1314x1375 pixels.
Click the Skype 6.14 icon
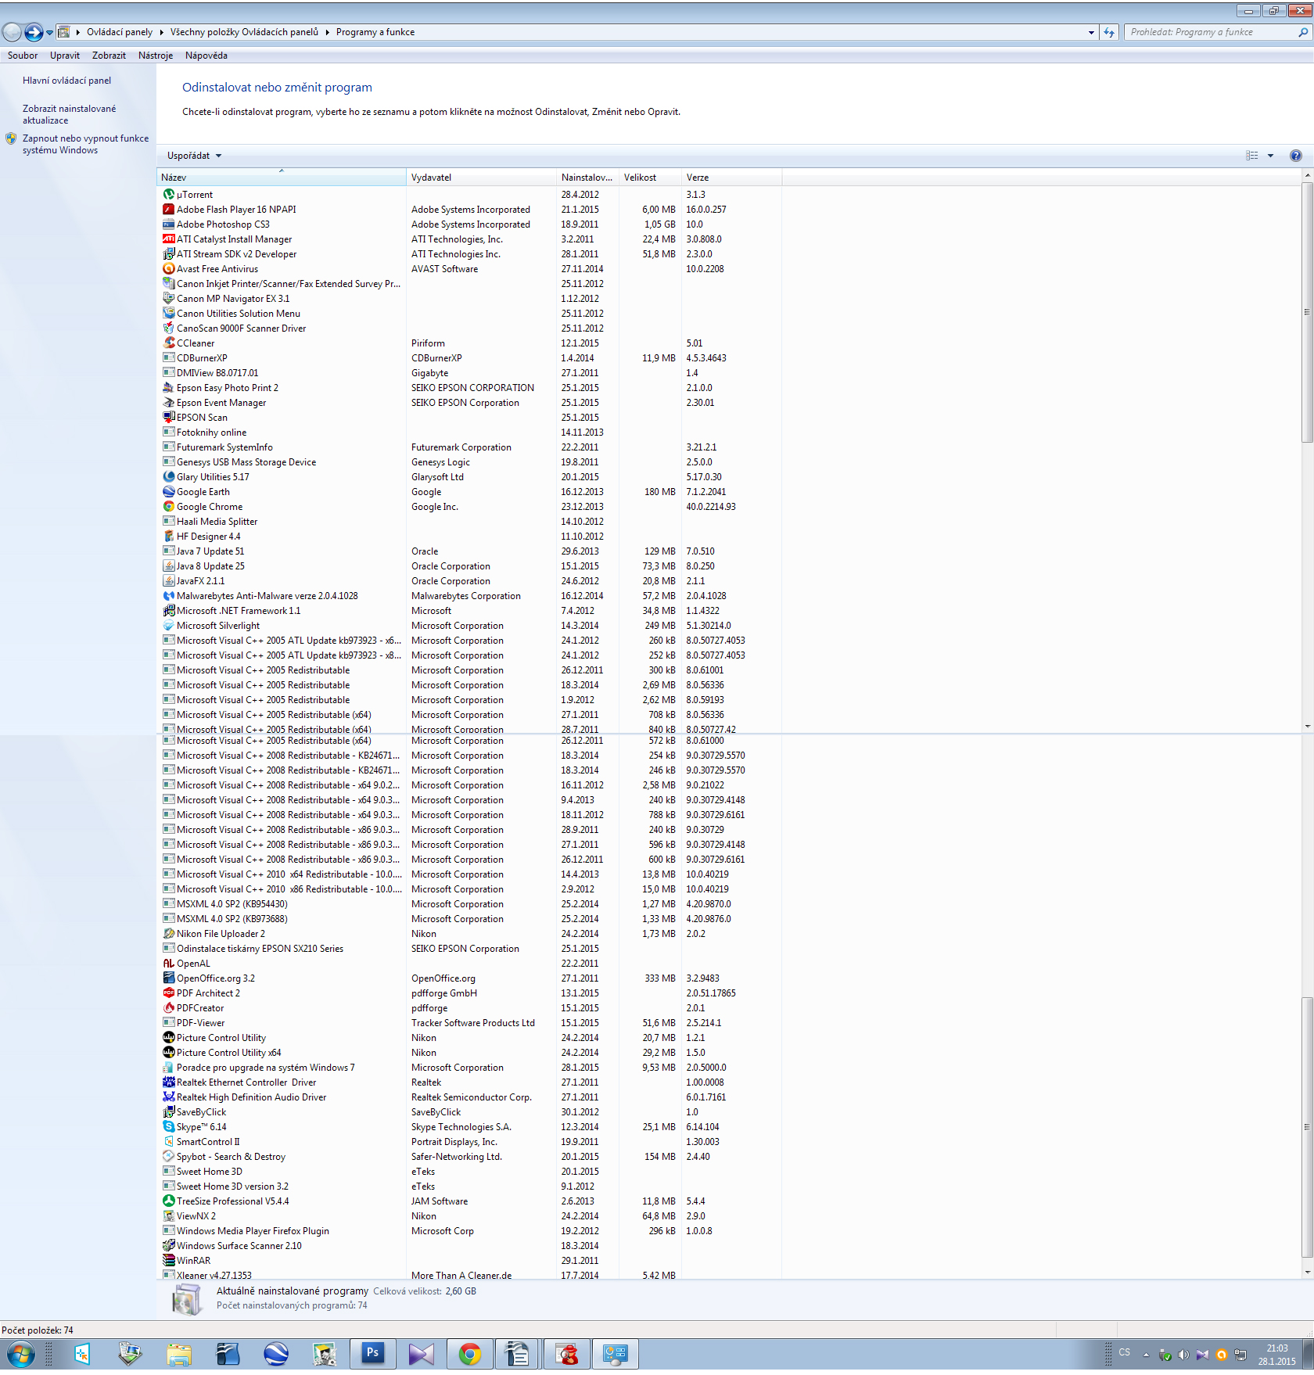coord(168,1127)
